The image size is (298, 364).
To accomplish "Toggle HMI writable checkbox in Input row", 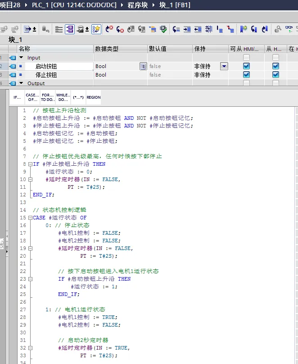I will (275, 57).
